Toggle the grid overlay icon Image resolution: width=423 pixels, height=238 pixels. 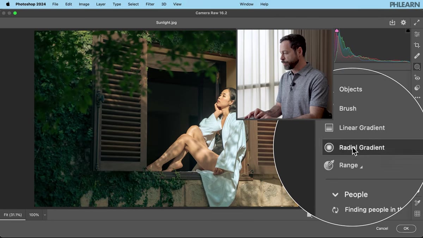(x=417, y=213)
